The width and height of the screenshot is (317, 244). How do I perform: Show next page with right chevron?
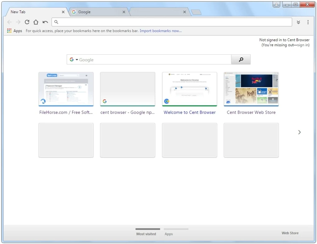coord(299,132)
